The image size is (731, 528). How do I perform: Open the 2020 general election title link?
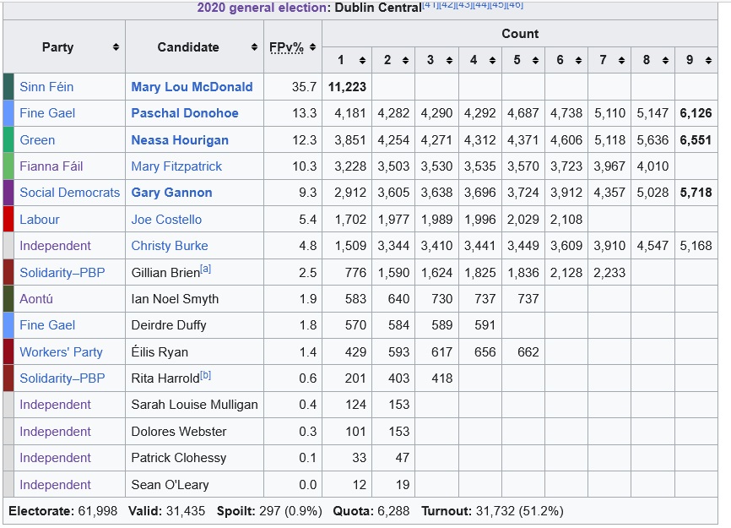(262, 8)
